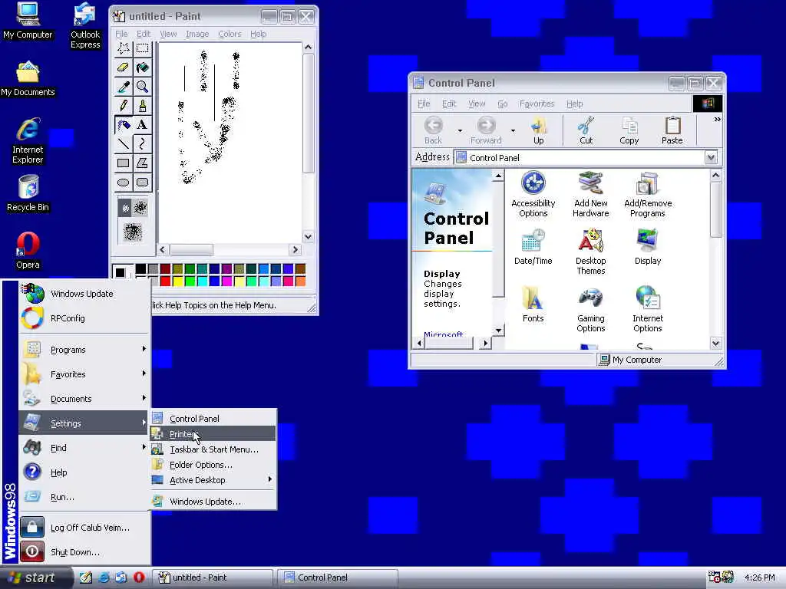Select the Airbrush tool in Paint
The image size is (786, 589).
[124, 125]
